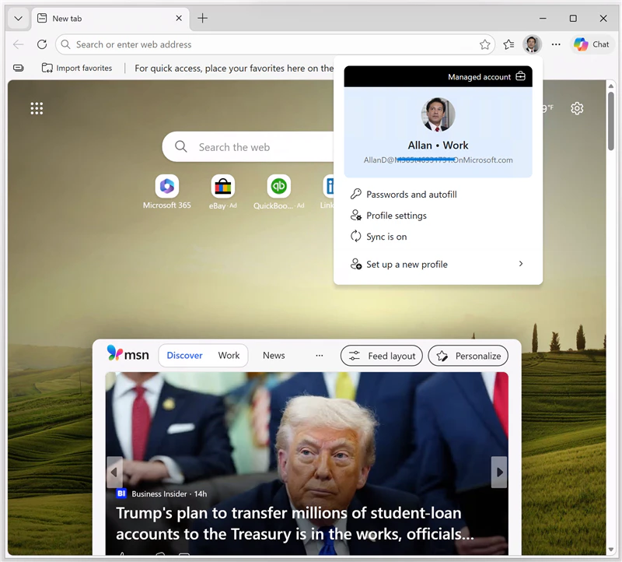Open eBay quick link tile
The image size is (622, 562).
point(223,191)
